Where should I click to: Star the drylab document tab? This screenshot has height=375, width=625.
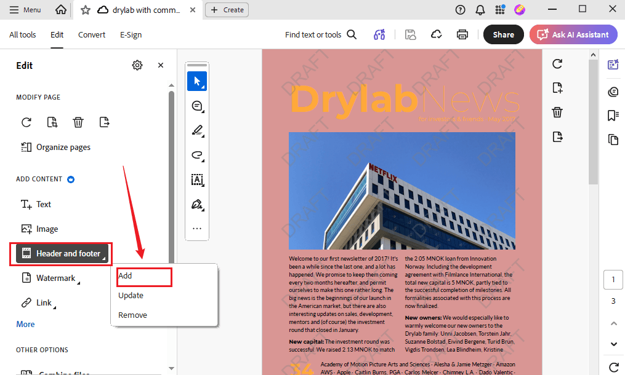click(86, 10)
